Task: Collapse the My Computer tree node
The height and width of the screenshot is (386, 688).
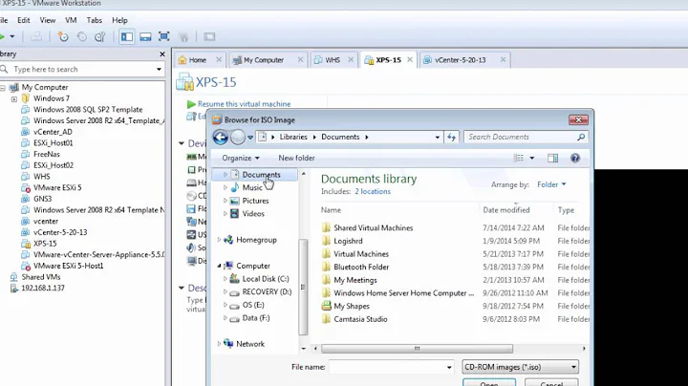Action: click(3, 88)
